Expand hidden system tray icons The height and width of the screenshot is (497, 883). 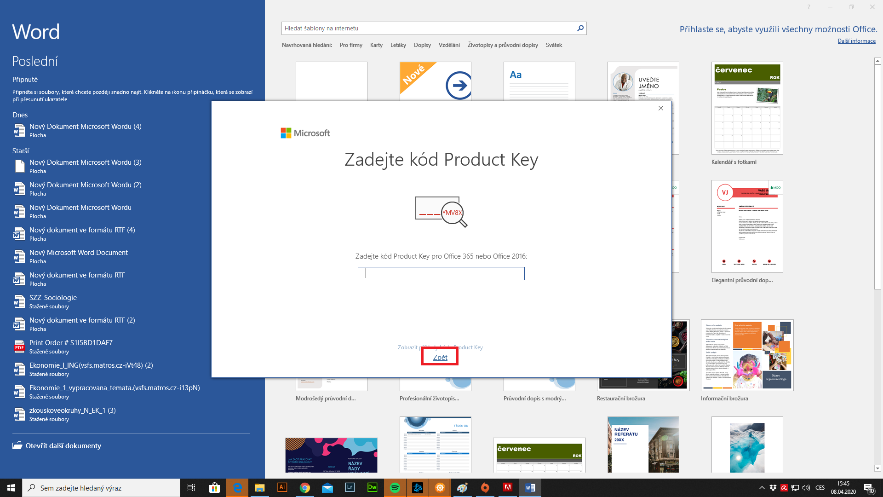(762, 488)
